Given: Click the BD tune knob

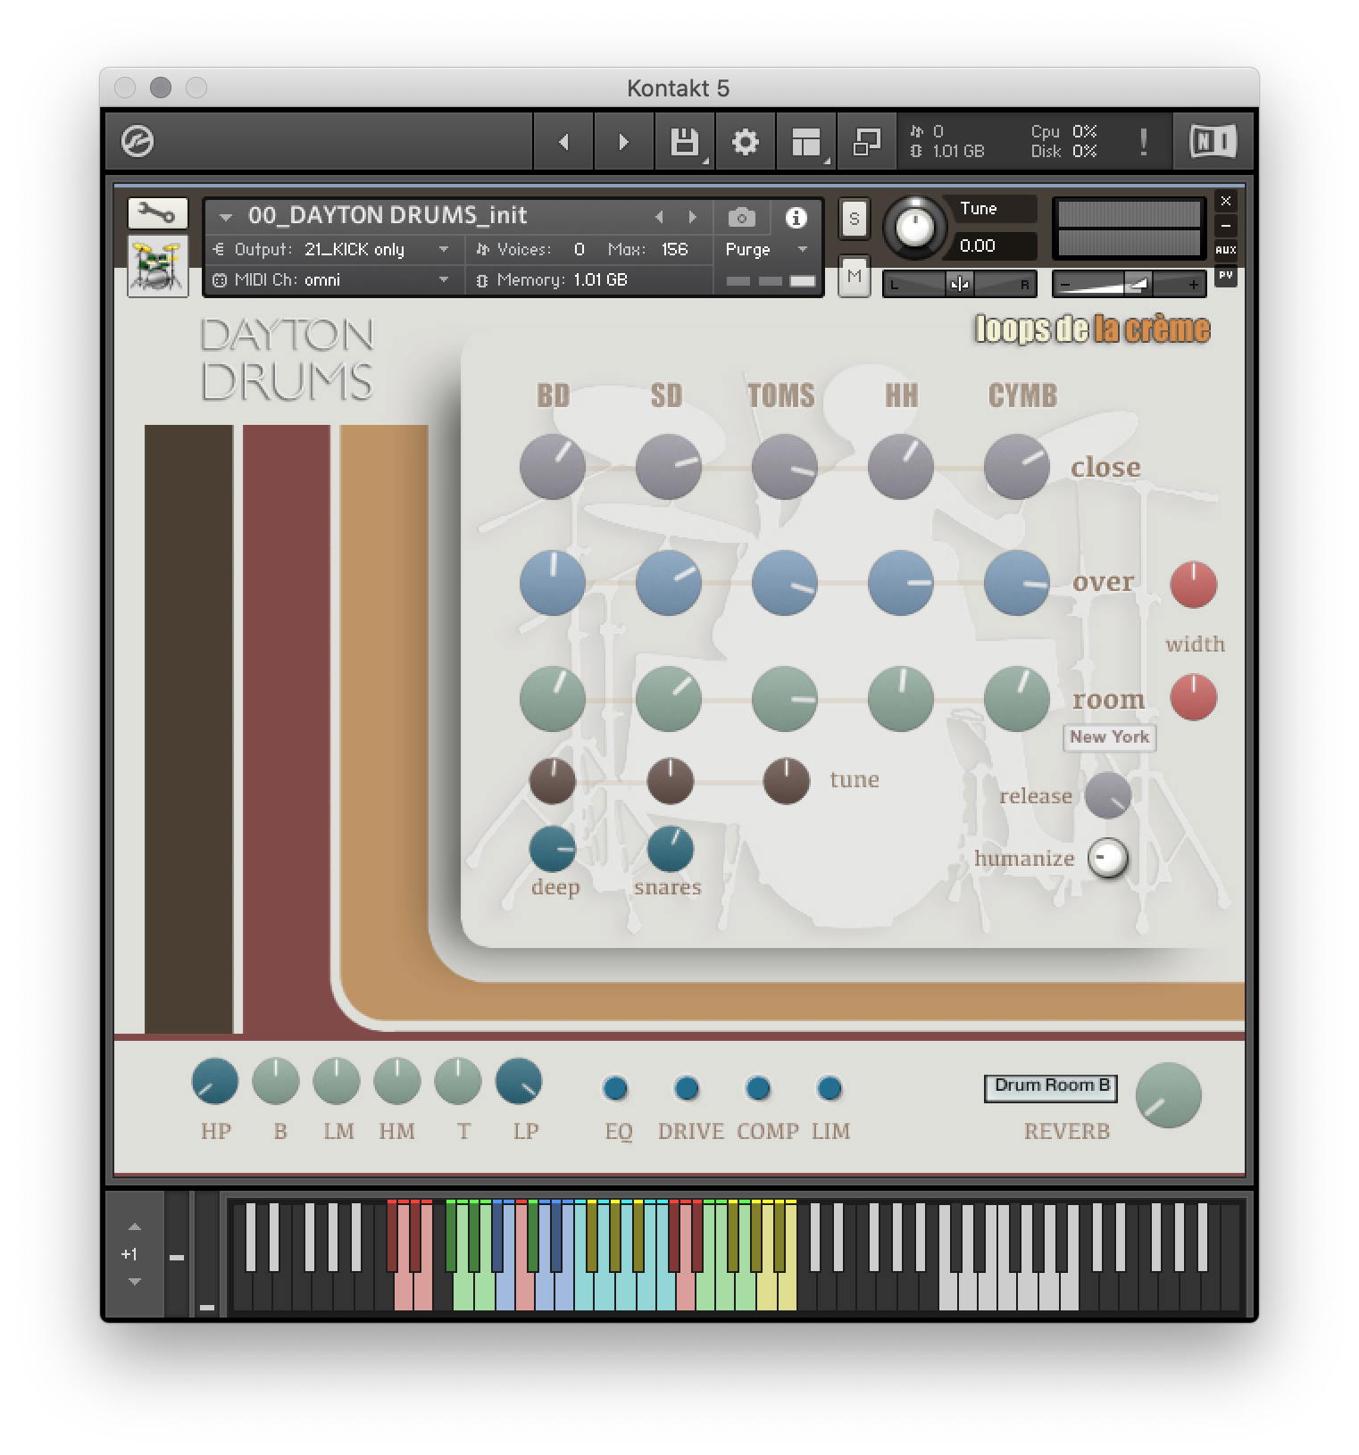Looking at the screenshot, I should (x=553, y=781).
